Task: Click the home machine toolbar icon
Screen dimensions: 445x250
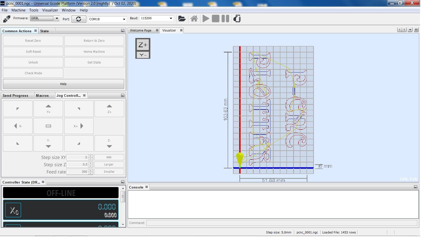Action: [194, 19]
